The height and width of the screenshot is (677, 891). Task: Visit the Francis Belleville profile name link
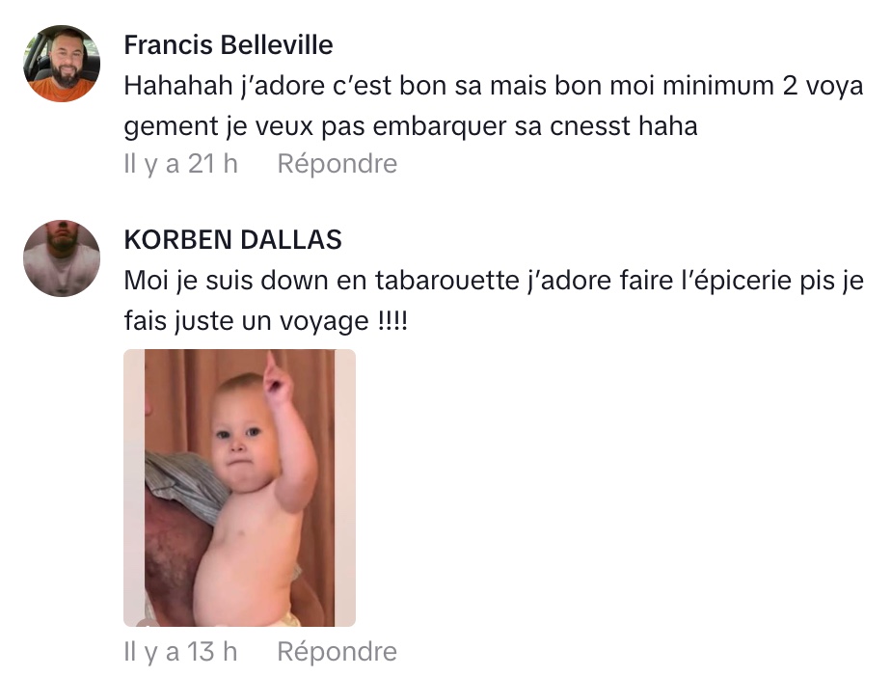point(229,45)
